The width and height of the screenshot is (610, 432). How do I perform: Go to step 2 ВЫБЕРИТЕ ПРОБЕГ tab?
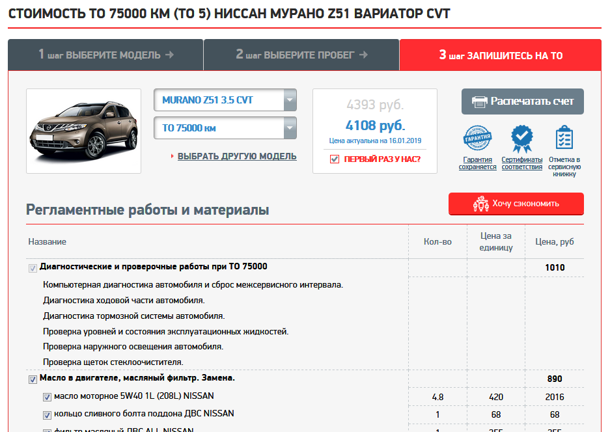click(301, 55)
